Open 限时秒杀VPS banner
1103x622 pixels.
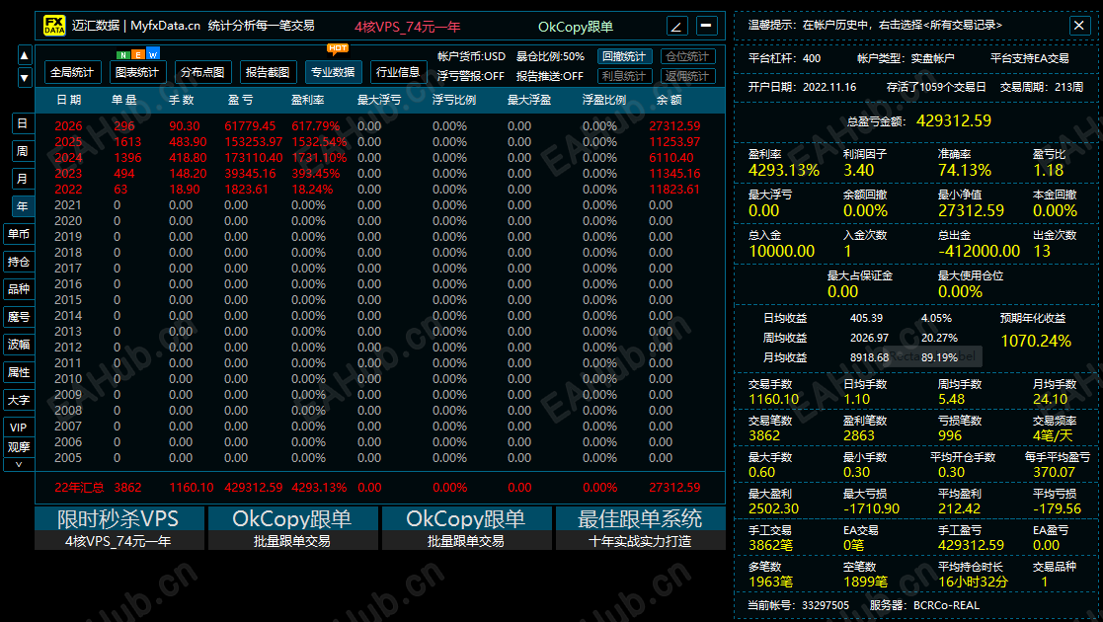118,528
